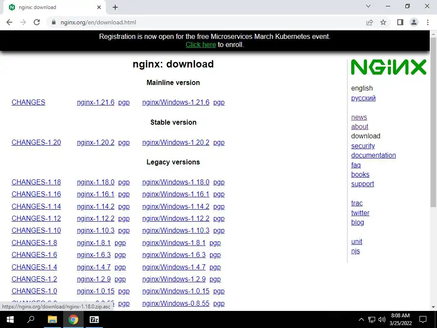The width and height of the screenshot is (437, 328).
Task: Click the NGINX logo
Action: (388, 67)
